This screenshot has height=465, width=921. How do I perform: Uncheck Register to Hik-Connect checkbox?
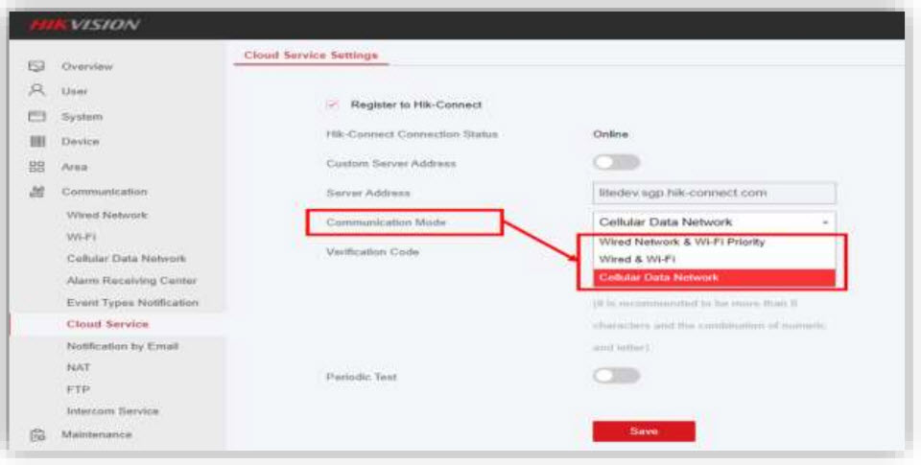334,104
